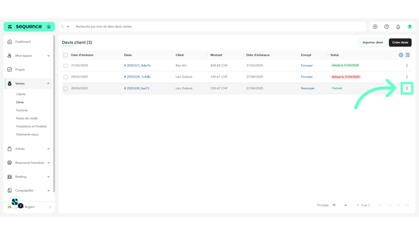This screenshot has height=235, width=419.
Task: Open Prestations et Produits submenu item
Action: pyautogui.click(x=31, y=126)
